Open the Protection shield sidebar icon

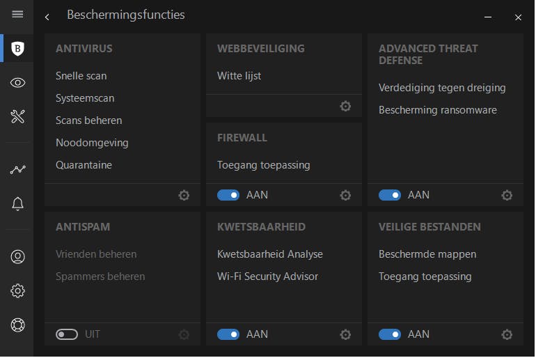point(18,49)
